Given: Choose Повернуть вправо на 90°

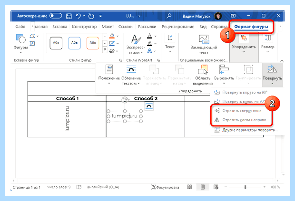Looking at the screenshot, I should point(245,92).
